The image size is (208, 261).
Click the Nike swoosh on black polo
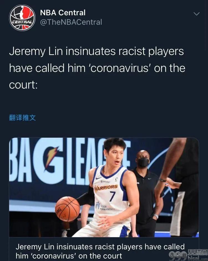pos(150,179)
